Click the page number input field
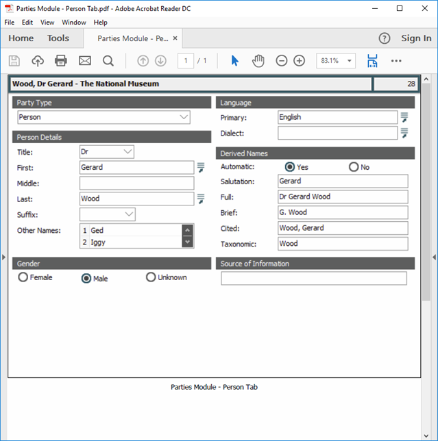Screen dimensions: 438x441 (185, 61)
